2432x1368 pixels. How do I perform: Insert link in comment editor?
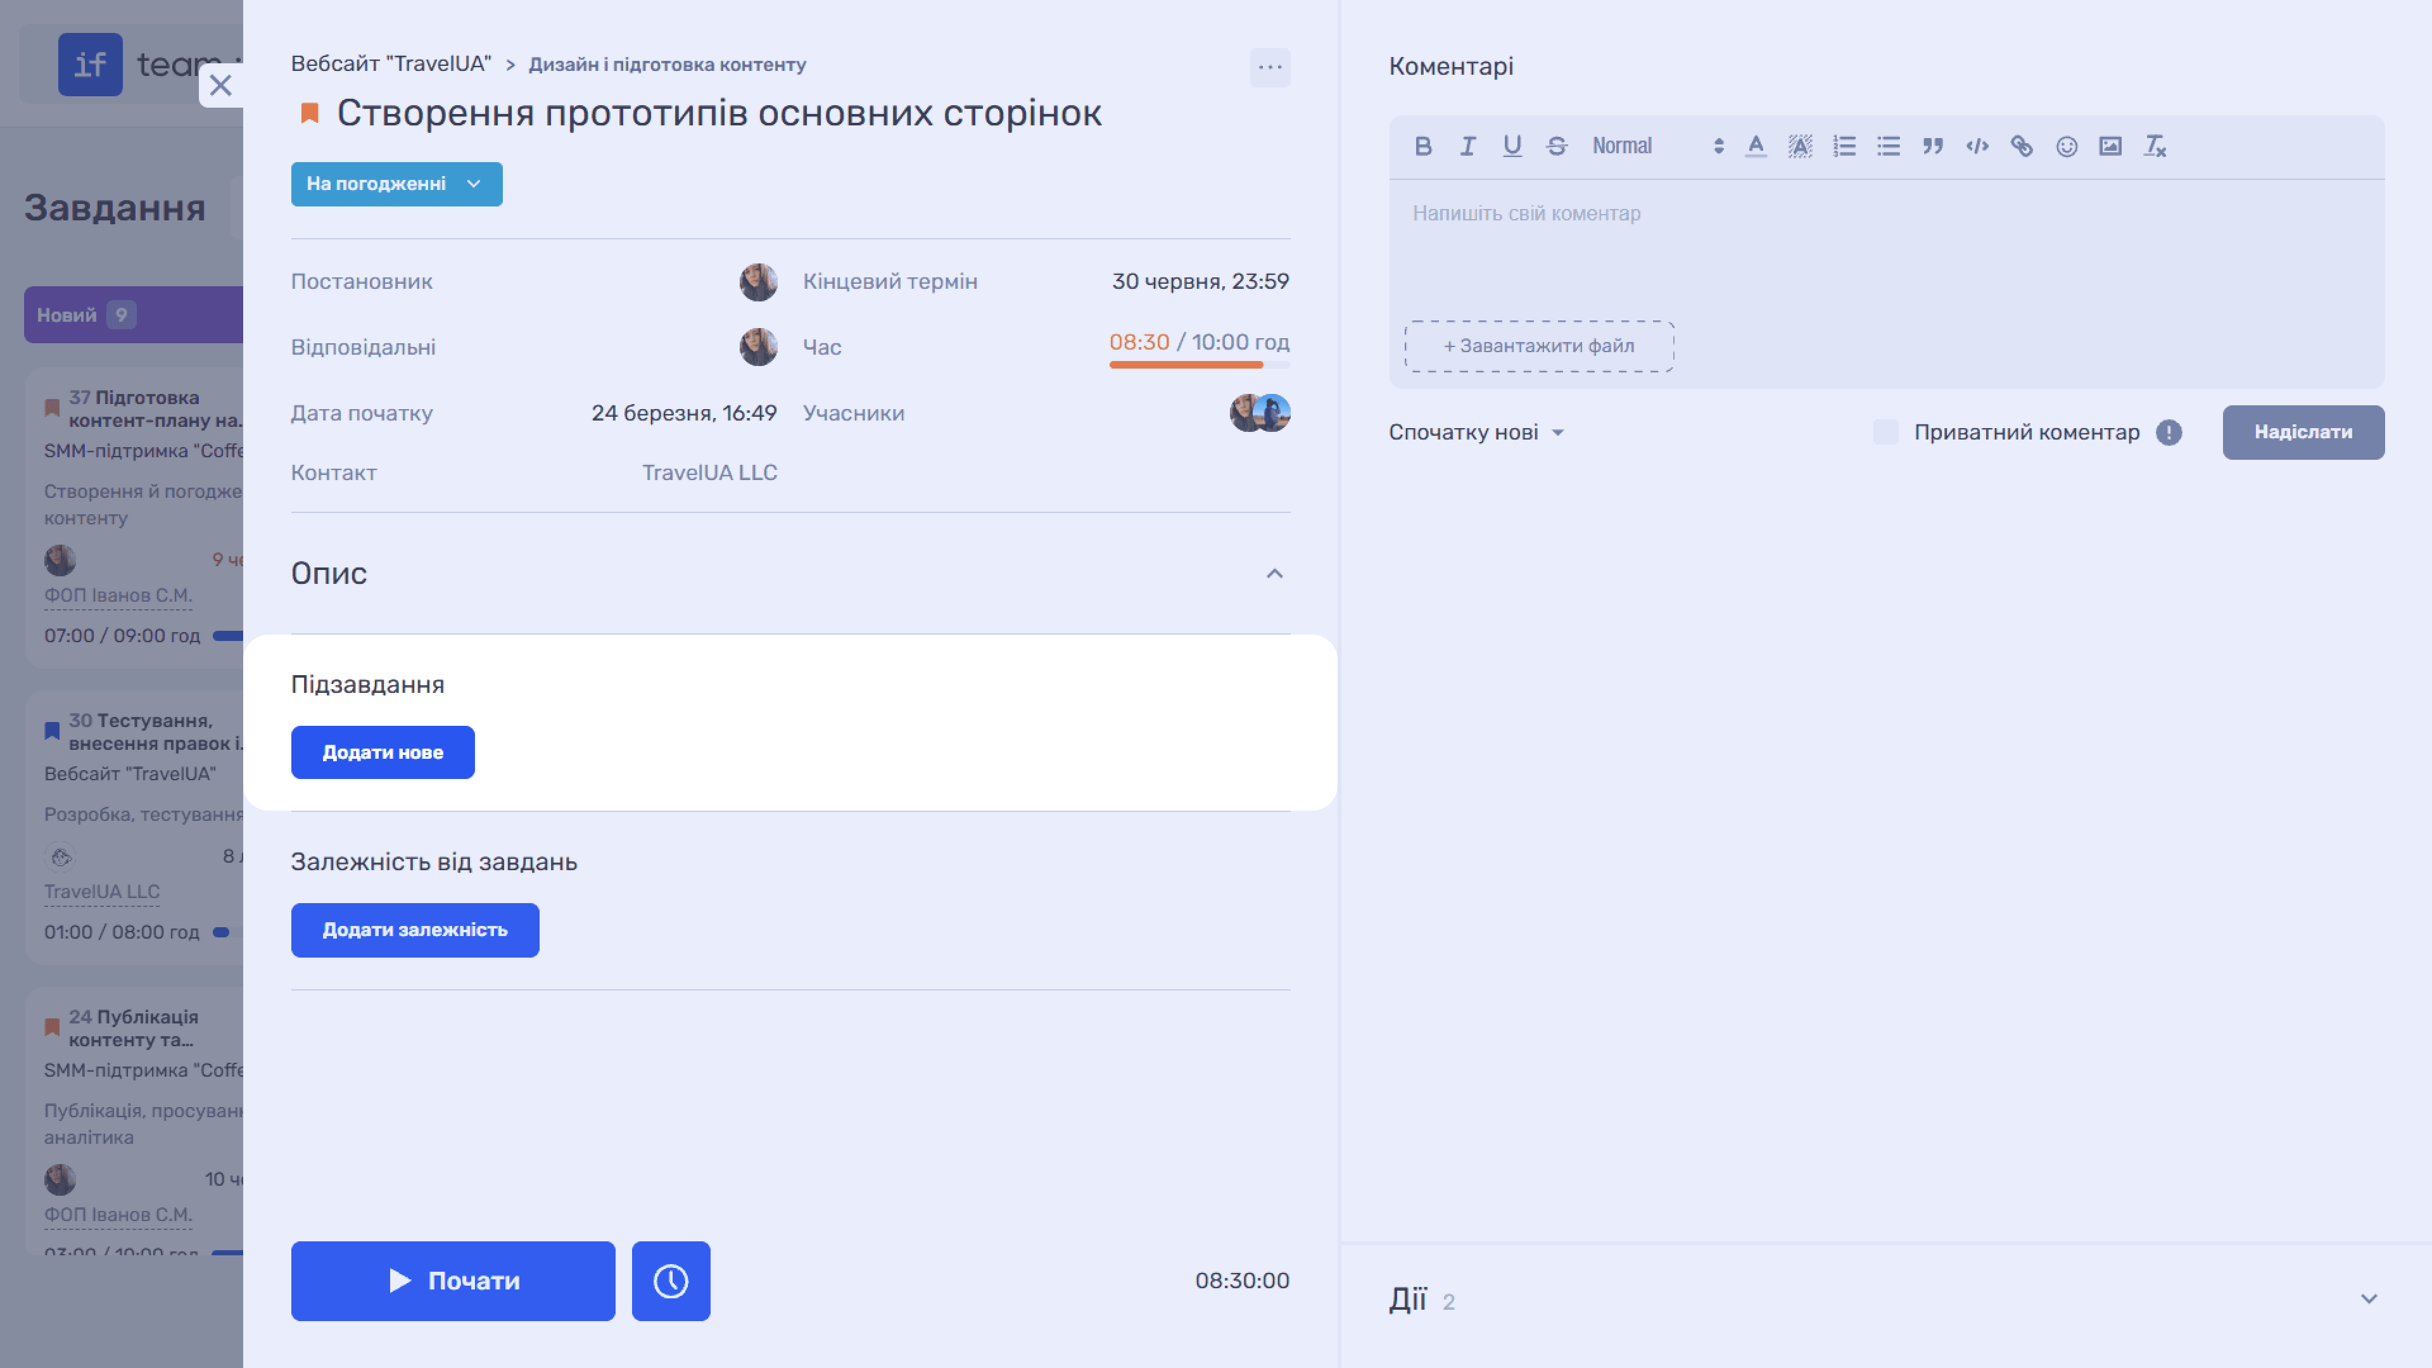[2022, 146]
